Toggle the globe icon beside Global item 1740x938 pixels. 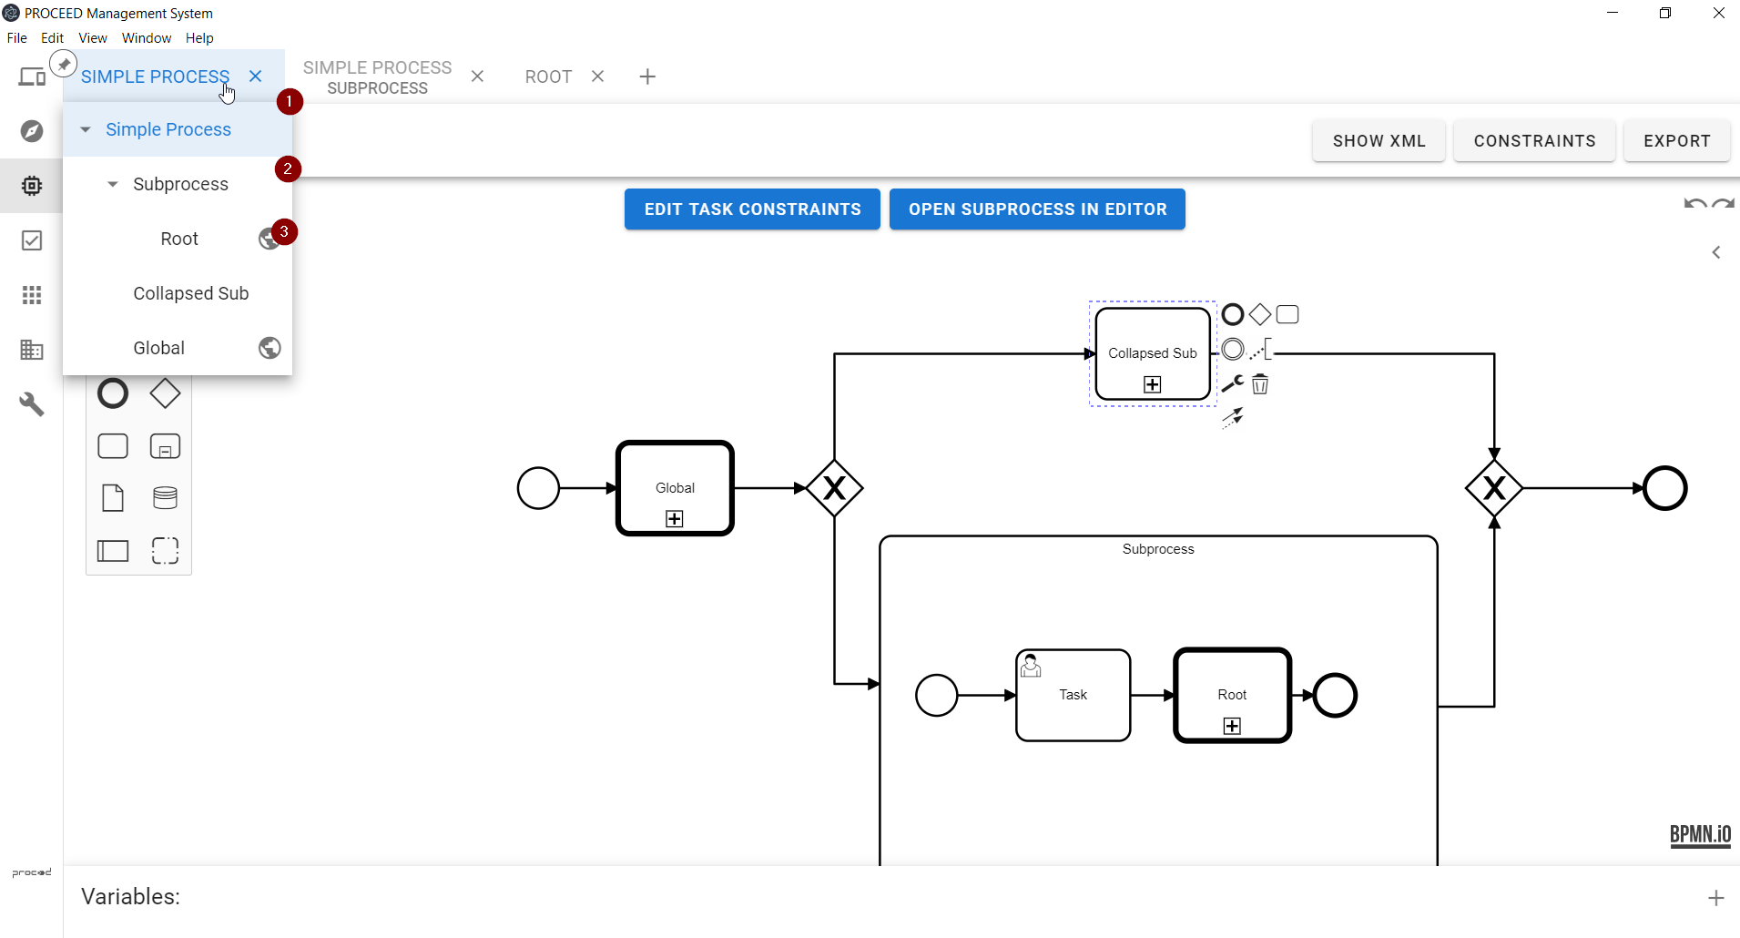pyautogui.click(x=270, y=348)
